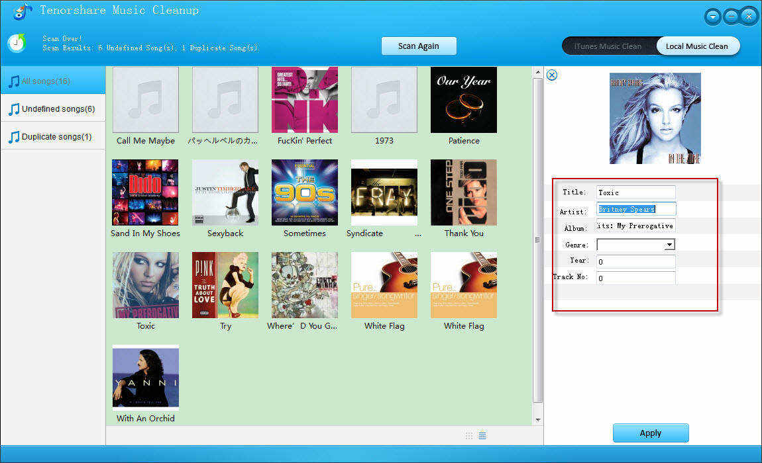Viewport: 762px width, 463px height.
Task: Select the 1973 song thumbnail
Action: (384, 99)
